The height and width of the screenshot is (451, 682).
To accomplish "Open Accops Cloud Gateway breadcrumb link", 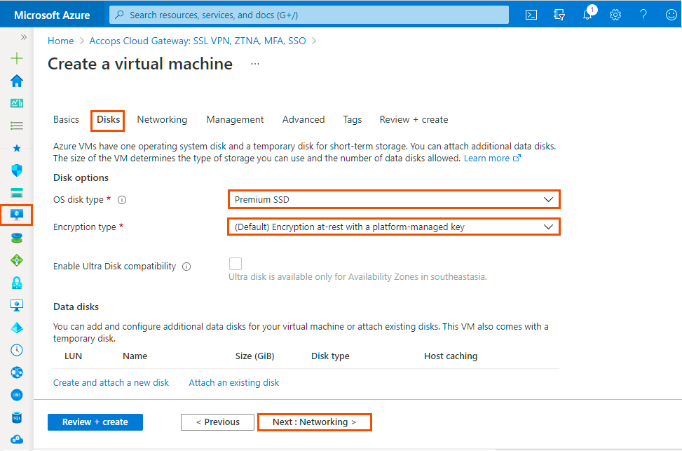I will pyautogui.click(x=198, y=41).
